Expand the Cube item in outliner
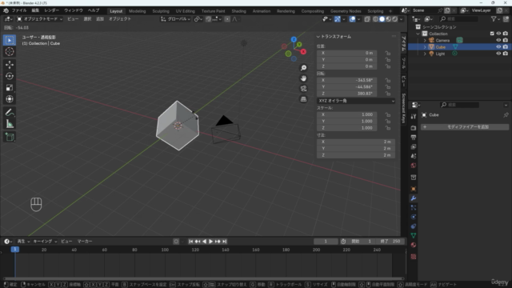This screenshot has width=512, height=288. click(x=425, y=47)
